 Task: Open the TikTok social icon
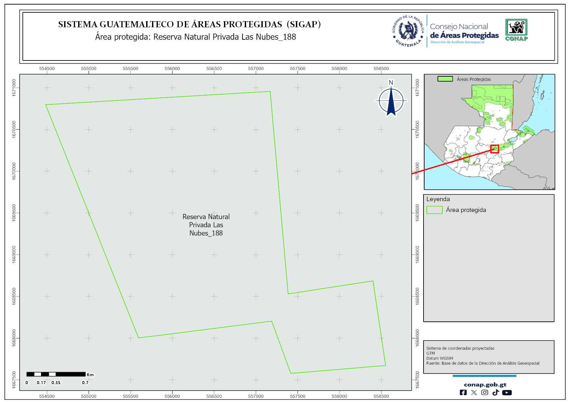(x=495, y=392)
